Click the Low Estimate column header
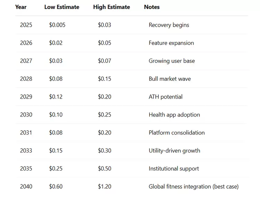This screenshot has width=260, height=199. pyautogui.click(x=62, y=7)
